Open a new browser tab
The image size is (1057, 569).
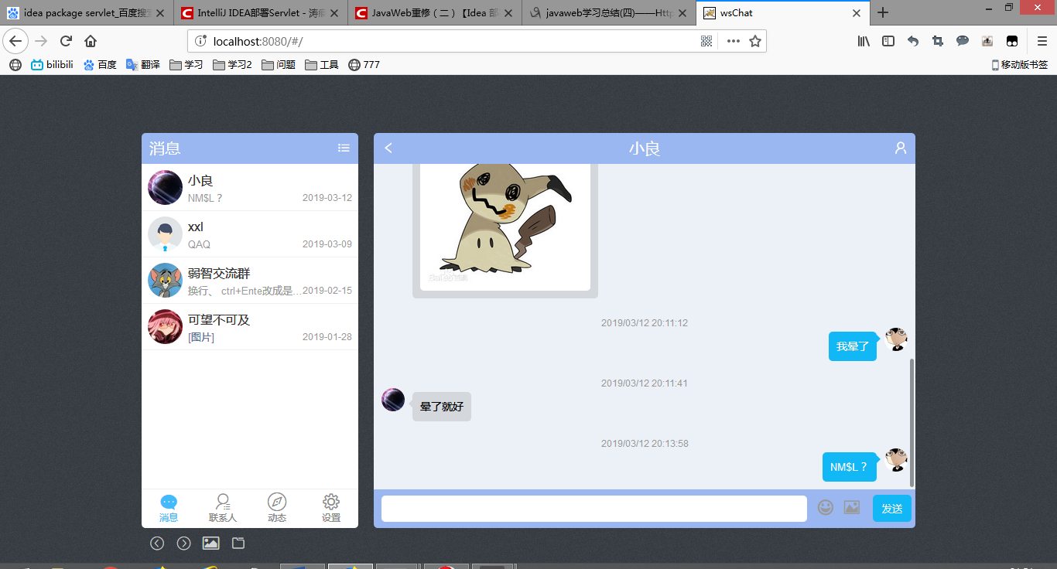[883, 12]
